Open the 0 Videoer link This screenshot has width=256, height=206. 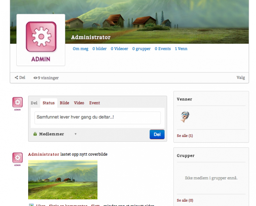tap(119, 49)
